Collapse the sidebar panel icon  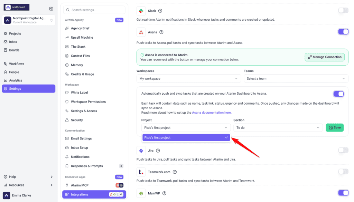coord(51,9)
